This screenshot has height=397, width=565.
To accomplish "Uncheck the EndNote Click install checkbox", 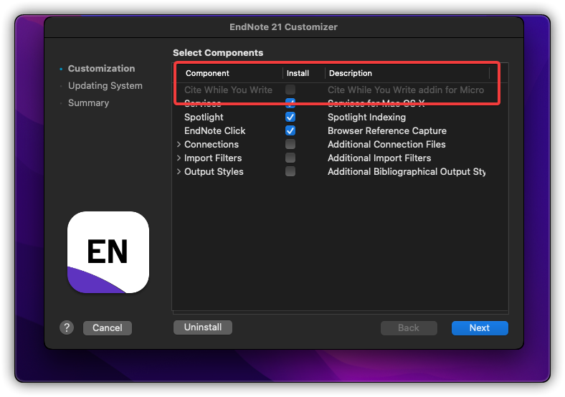I will click(290, 130).
